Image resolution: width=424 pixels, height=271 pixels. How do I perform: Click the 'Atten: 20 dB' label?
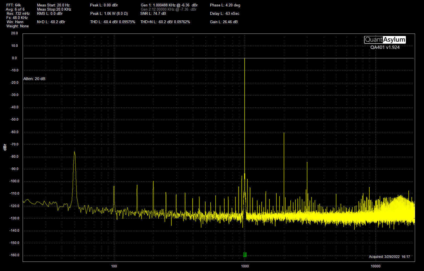pos(34,79)
